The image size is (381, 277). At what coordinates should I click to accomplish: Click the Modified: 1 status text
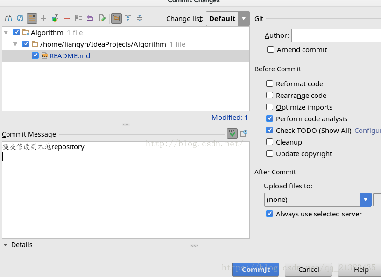pos(229,118)
